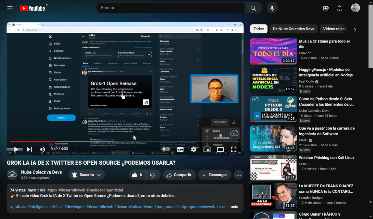Open 'Música Cristiana para todo el día' title
373x219 pixels.
(324, 44)
